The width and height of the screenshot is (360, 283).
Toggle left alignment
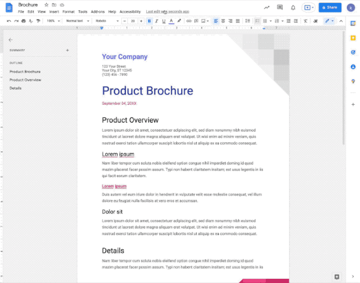pos(216,21)
